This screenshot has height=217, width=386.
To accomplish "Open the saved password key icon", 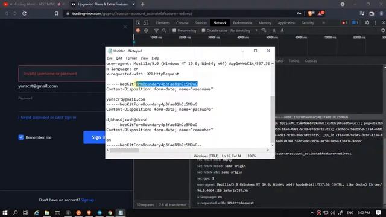I will click(x=299, y=13).
